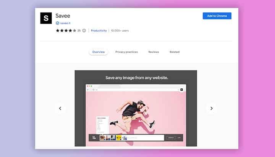Click the 25 ratings count
Viewport: 275px width, 157px height.
79,30
